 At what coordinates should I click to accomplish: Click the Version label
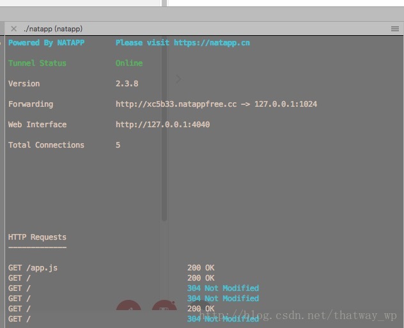pos(24,84)
